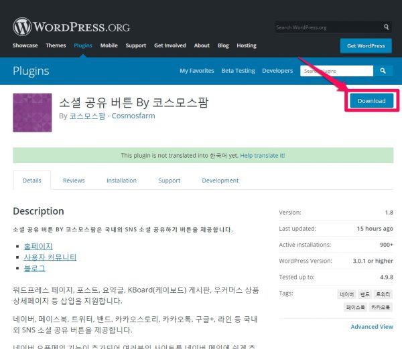The height and width of the screenshot is (349, 402).
Task: Click the plugin title 소셜 공유 버튼
Action: click(133, 102)
